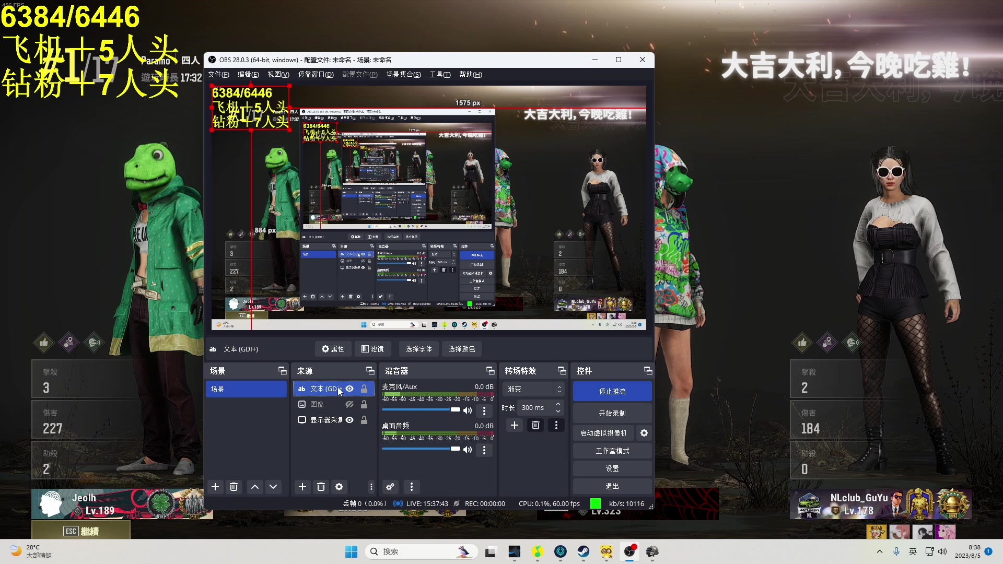This screenshot has width=1003, height=564.
Task: Open PUBG helmet icon in taskbar
Action: 652,551
